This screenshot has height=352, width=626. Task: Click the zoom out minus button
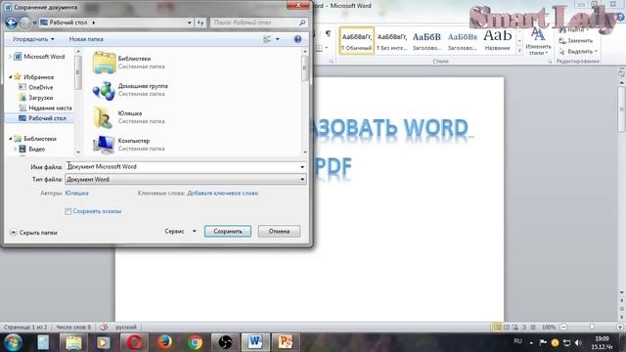click(x=563, y=327)
